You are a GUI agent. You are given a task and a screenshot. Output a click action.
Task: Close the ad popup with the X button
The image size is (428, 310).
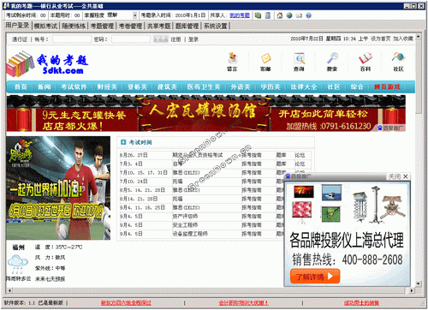406,176
